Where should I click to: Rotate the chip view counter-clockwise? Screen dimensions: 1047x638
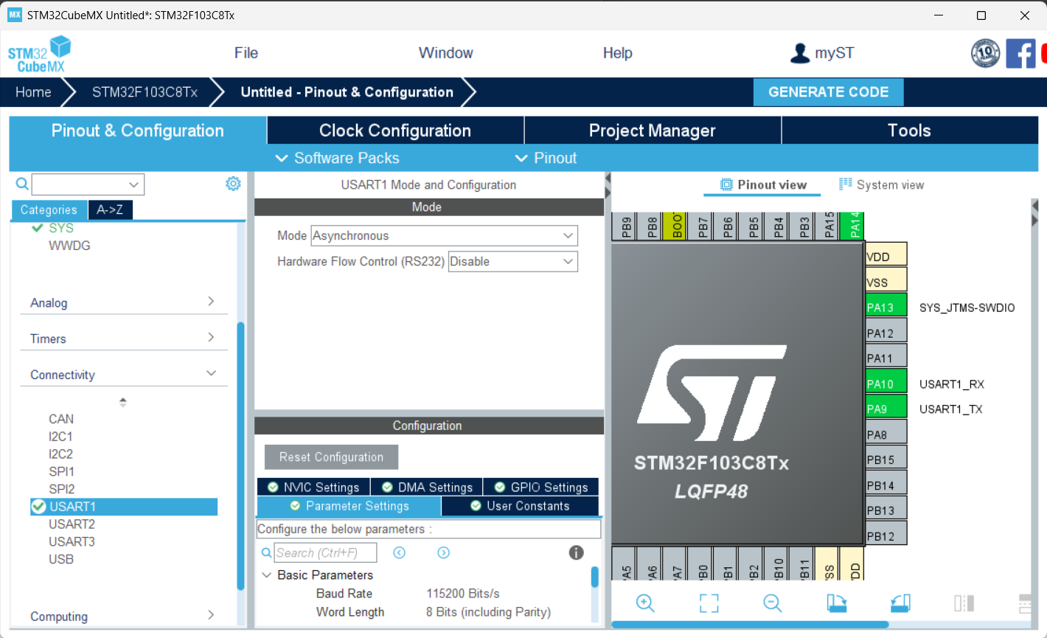pos(900,603)
